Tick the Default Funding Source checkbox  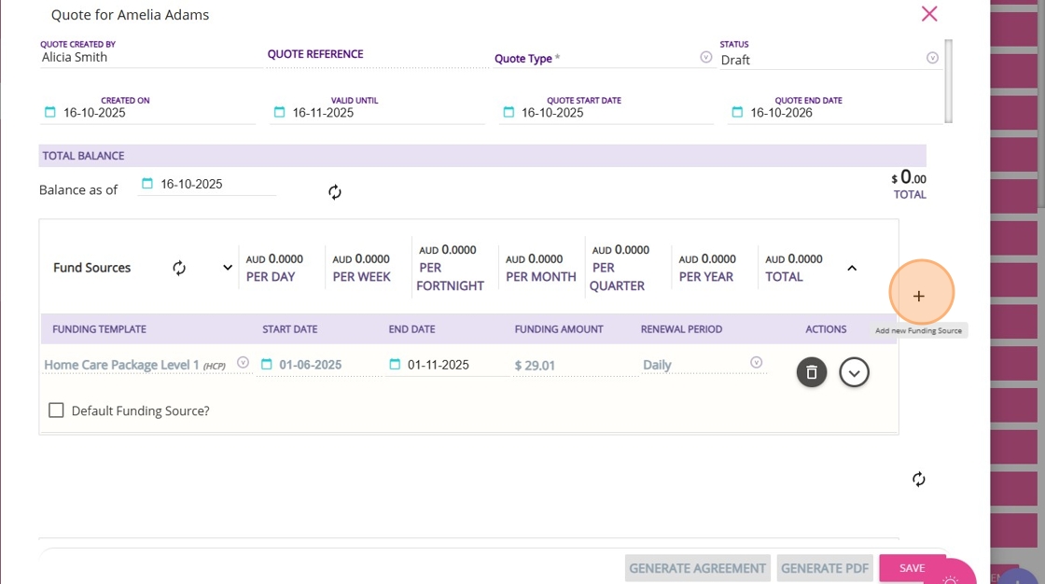click(56, 410)
